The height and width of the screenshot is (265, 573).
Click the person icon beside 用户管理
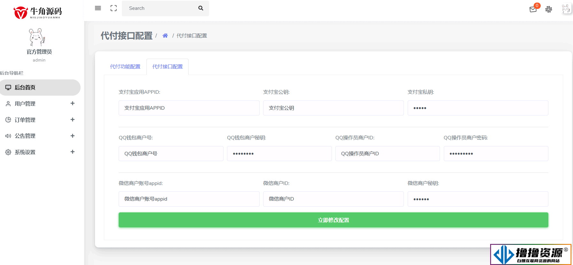(8, 104)
